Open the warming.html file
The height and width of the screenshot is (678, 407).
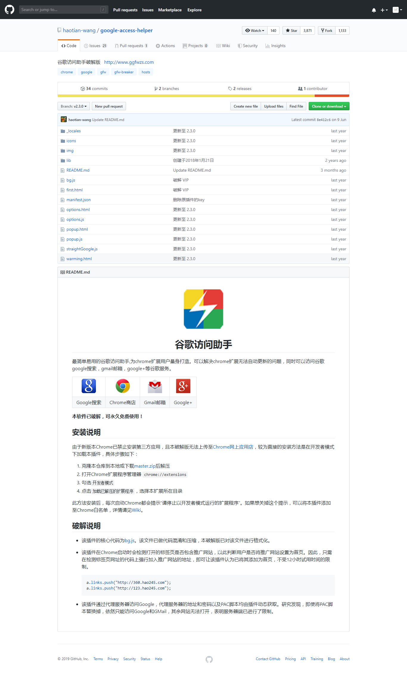pyautogui.click(x=79, y=259)
